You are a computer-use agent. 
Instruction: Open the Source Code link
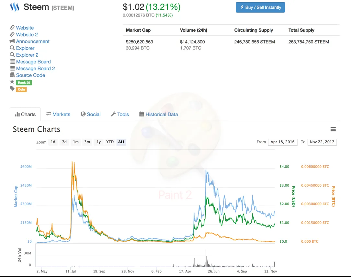pyautogui.click(x=30, y=75)
